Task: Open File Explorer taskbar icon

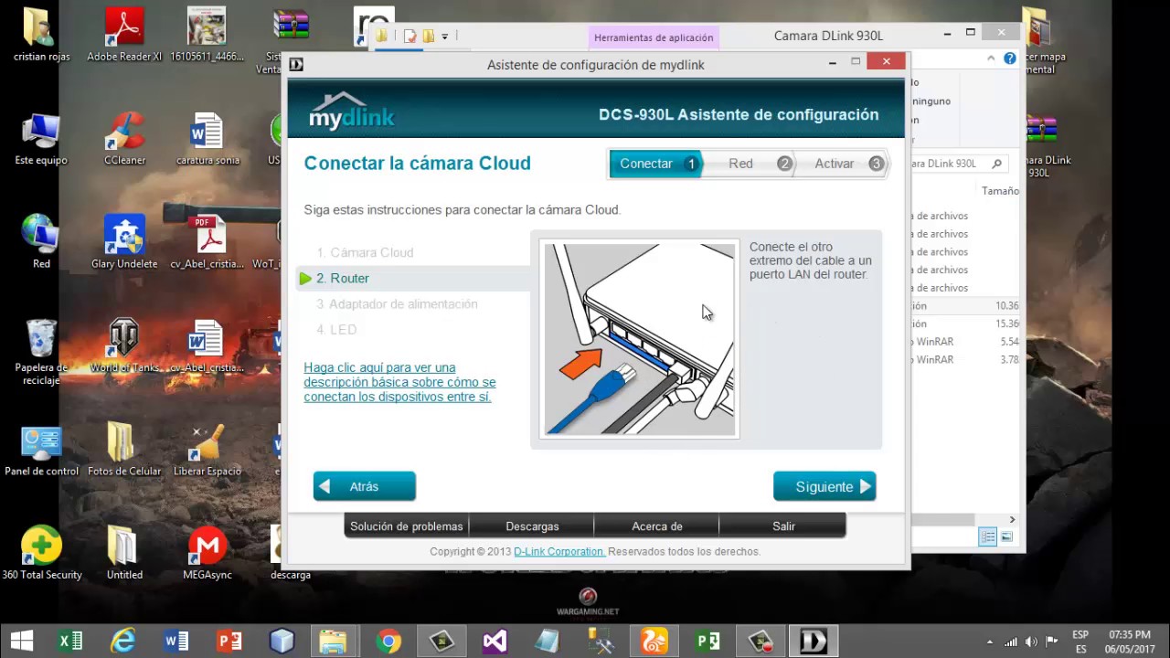Action: pos(334,641)
